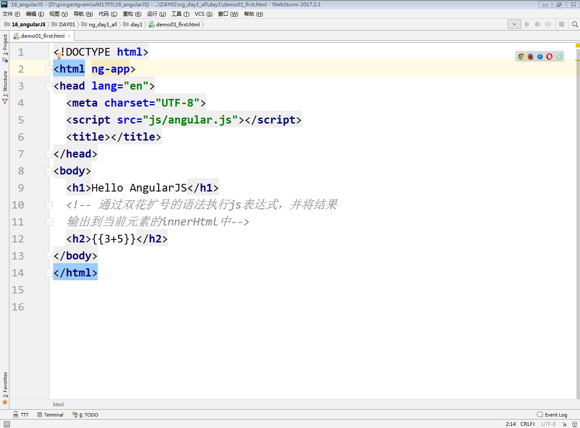
Task: Open file in Chrome browser icon
Action: click(x=521, y=56)
